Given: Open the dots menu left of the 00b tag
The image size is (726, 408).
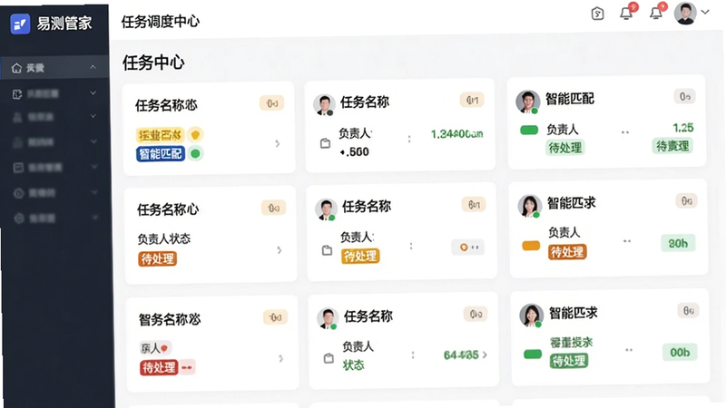Looking at the screenshot, I should point(629,350).
